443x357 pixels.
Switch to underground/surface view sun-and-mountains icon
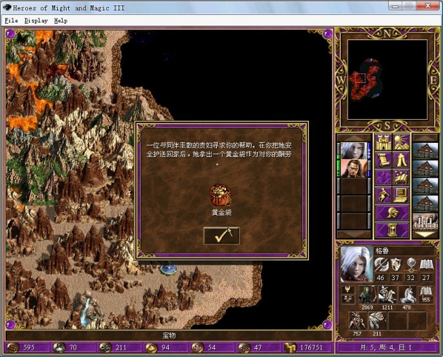point(401,143)
